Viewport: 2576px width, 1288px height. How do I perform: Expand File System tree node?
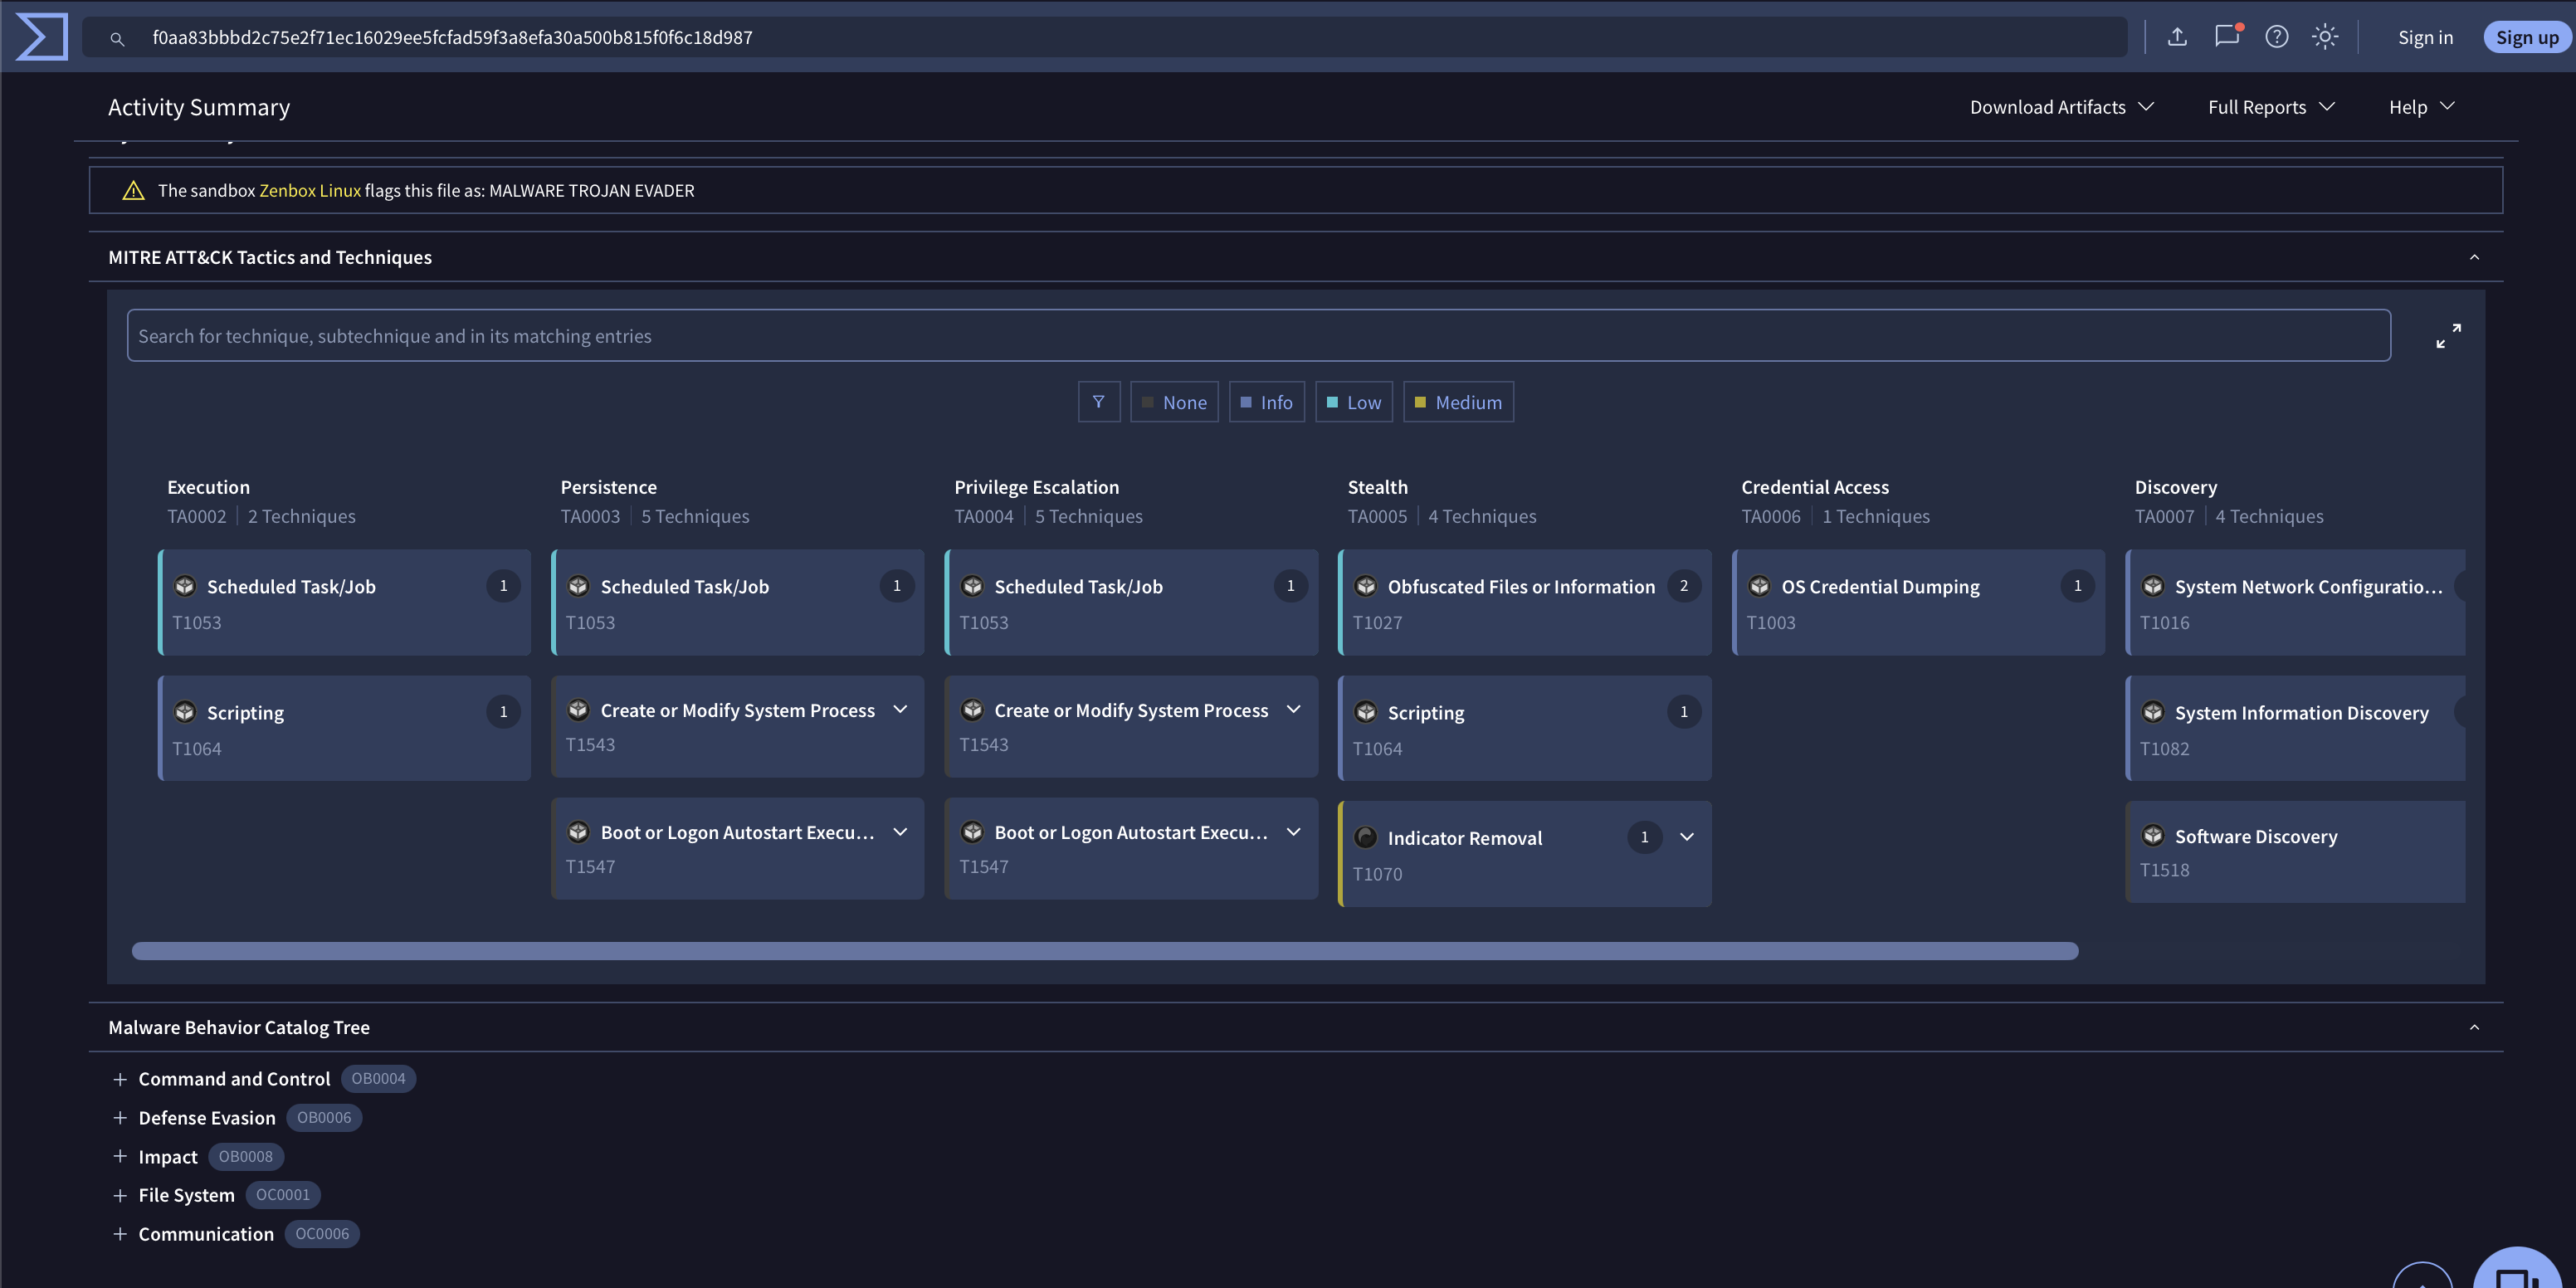120,1195
